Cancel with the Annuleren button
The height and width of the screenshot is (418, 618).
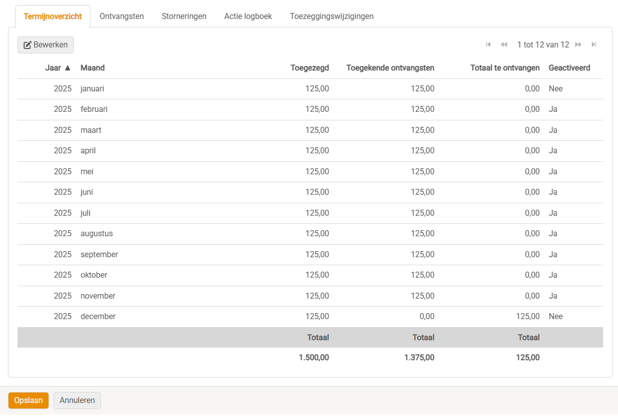pos(77,401)
